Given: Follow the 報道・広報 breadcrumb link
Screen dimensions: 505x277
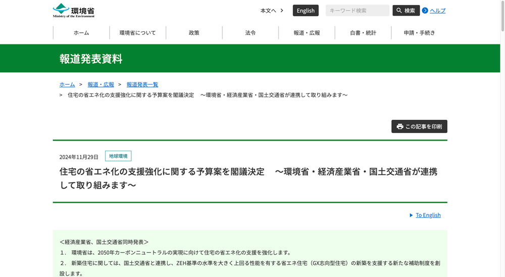Looking at the screenshot, I should click(100, 84).
